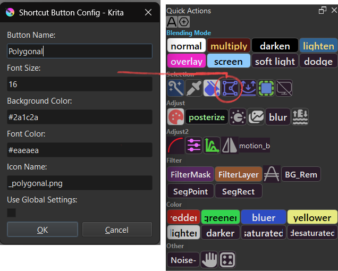This screenshot has height=271, width=338.
Task: Click OK in Shortcut Button Config
Action: point(43,230)
